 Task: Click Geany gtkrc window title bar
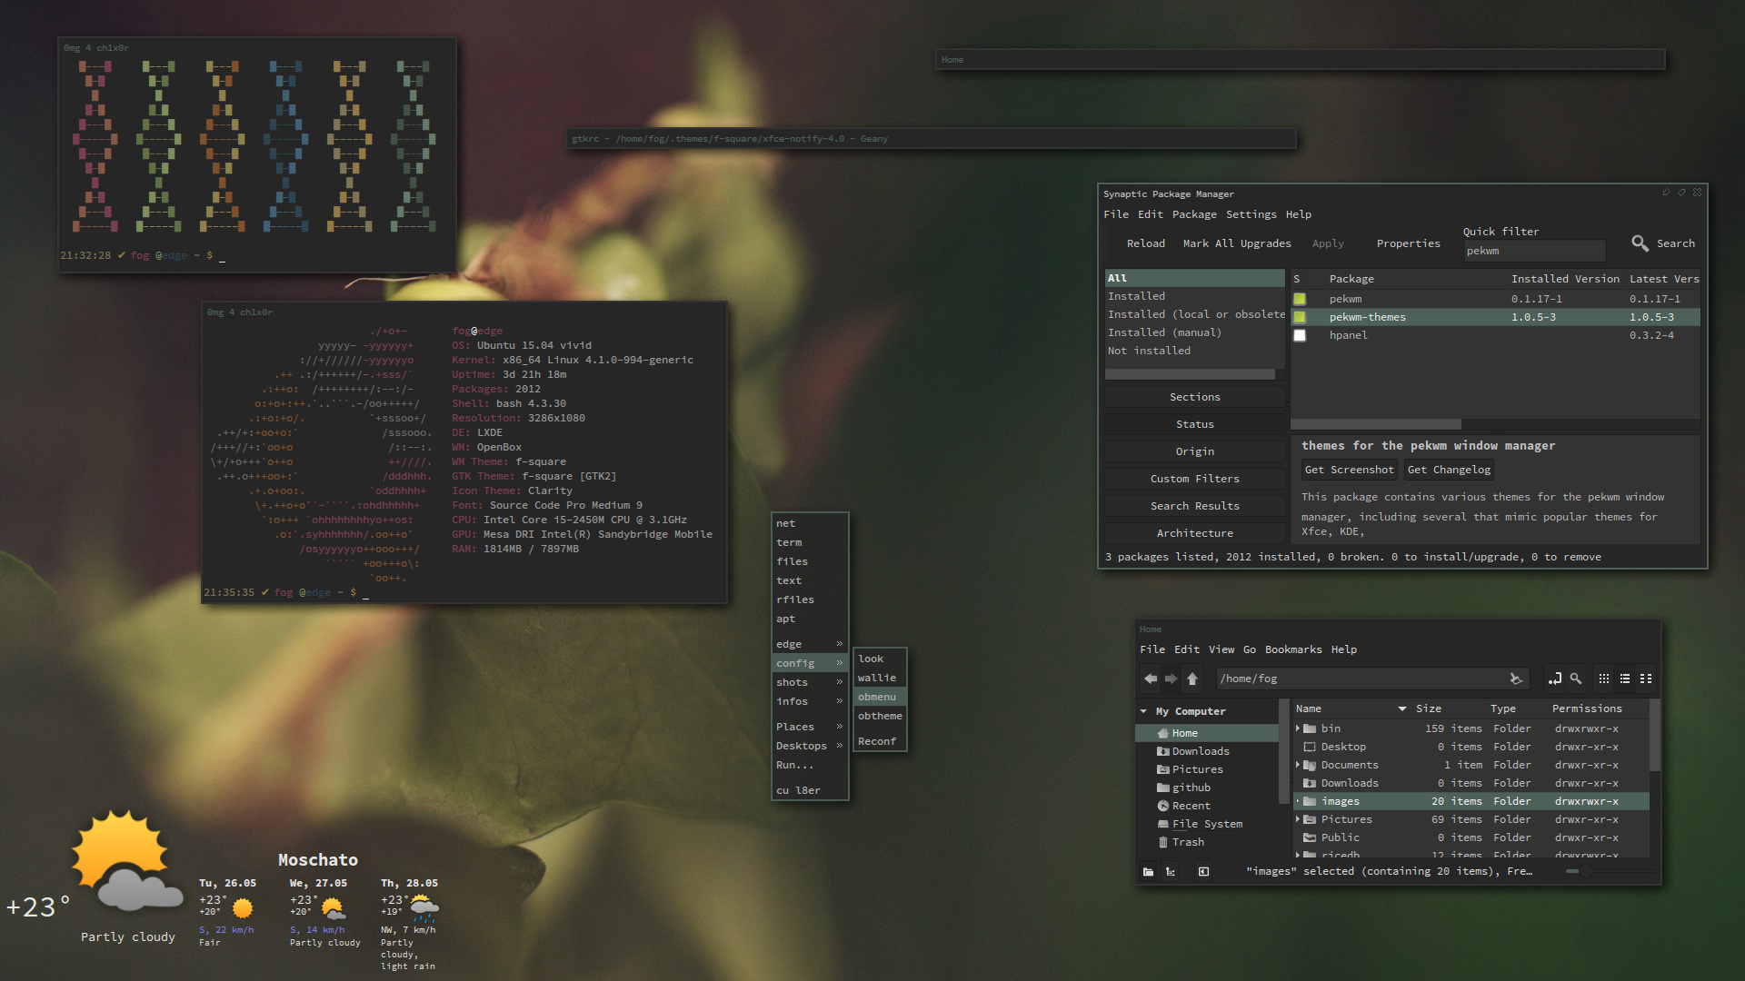[x=931, y=139]
